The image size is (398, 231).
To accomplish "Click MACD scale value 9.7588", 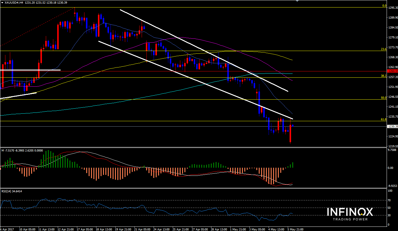I will pyautogui.click(x=392, y=150).
